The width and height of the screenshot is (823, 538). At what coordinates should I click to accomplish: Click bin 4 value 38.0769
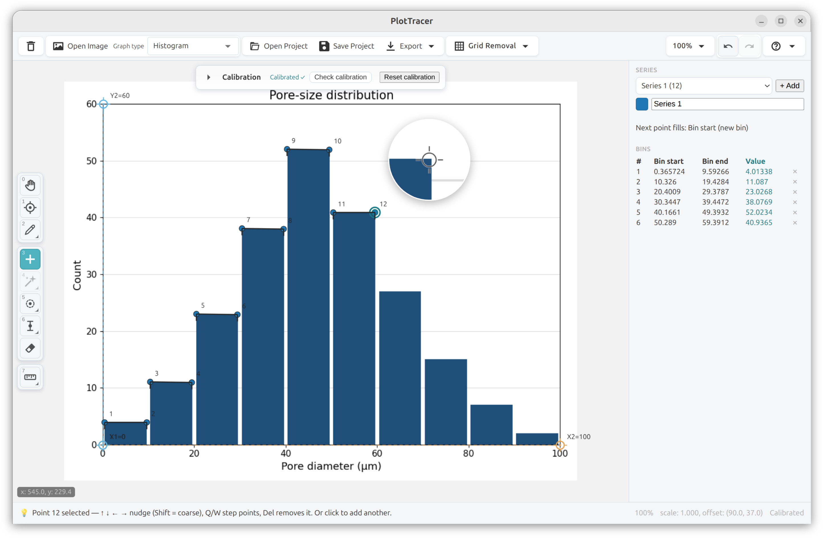(759, 202)
